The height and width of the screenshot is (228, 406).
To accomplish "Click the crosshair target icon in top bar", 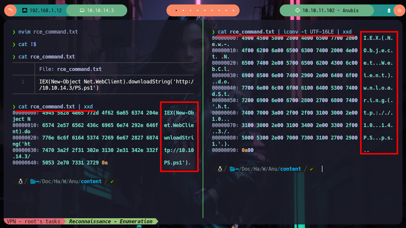I will point(298,10).
